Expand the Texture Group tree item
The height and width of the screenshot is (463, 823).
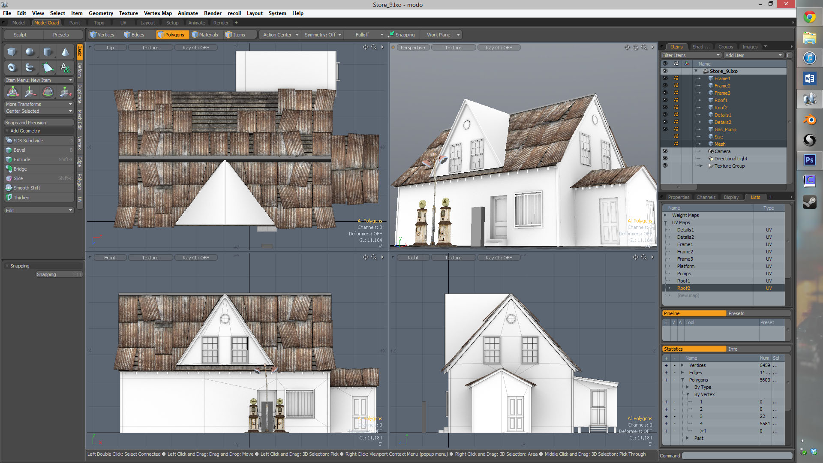[x=701, y=166]
